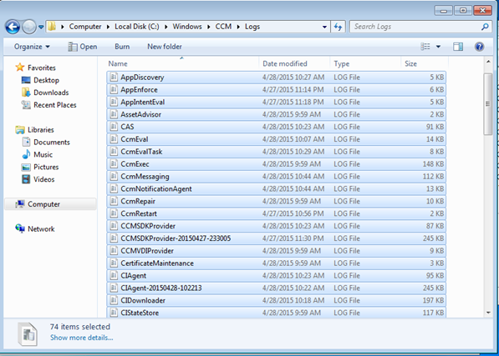Image resolution: width=499 pixels, height=356 pixels.
Task: Click the Show more details link
Action: click(x=81, y=338)
